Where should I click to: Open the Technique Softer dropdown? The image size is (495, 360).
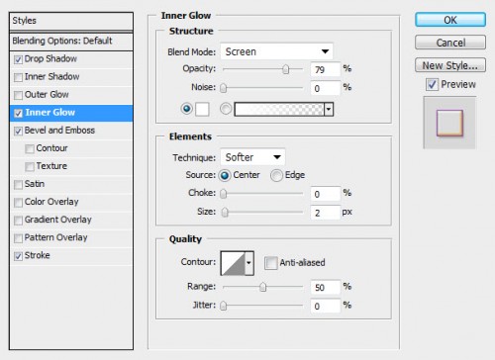252,157
